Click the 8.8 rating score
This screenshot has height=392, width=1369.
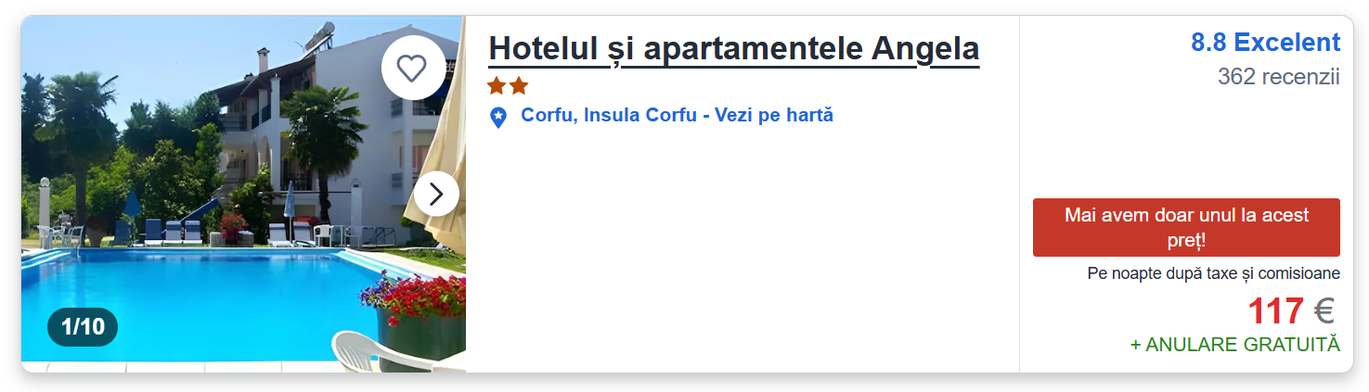1208,43
